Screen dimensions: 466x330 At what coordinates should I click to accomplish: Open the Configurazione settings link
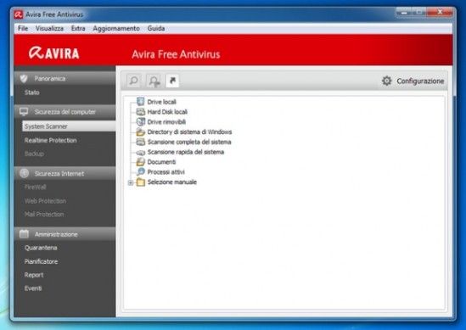pos(420,81)
